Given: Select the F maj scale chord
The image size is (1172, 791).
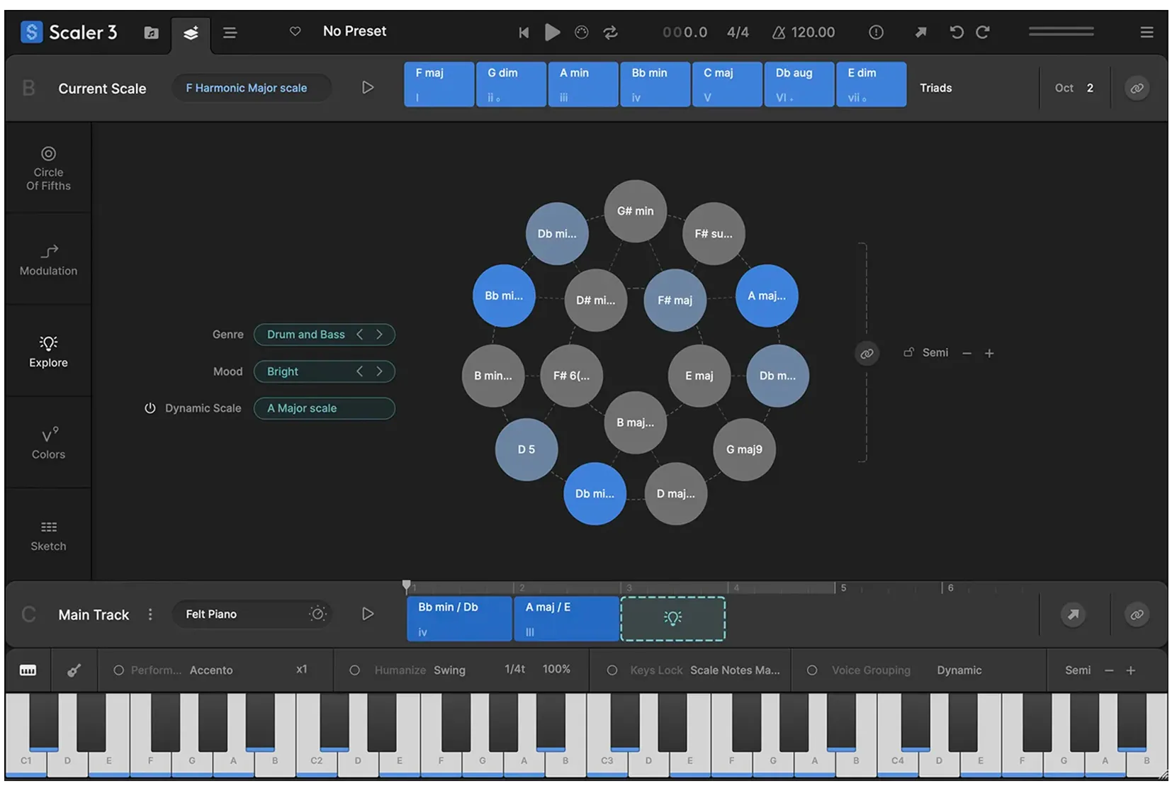Looking at the screenshot, I should tap(439, 84).
